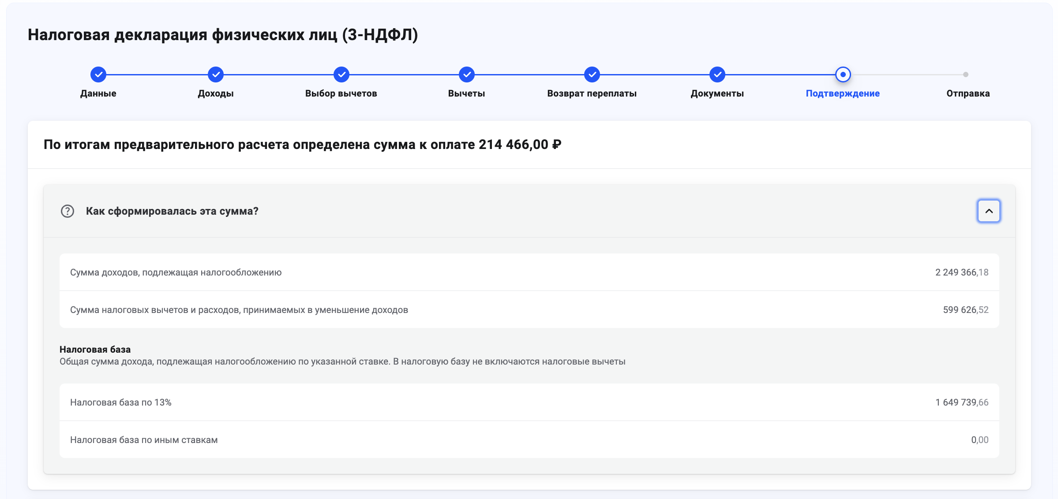Click the question mark help icon

click(x=67, y=211)
